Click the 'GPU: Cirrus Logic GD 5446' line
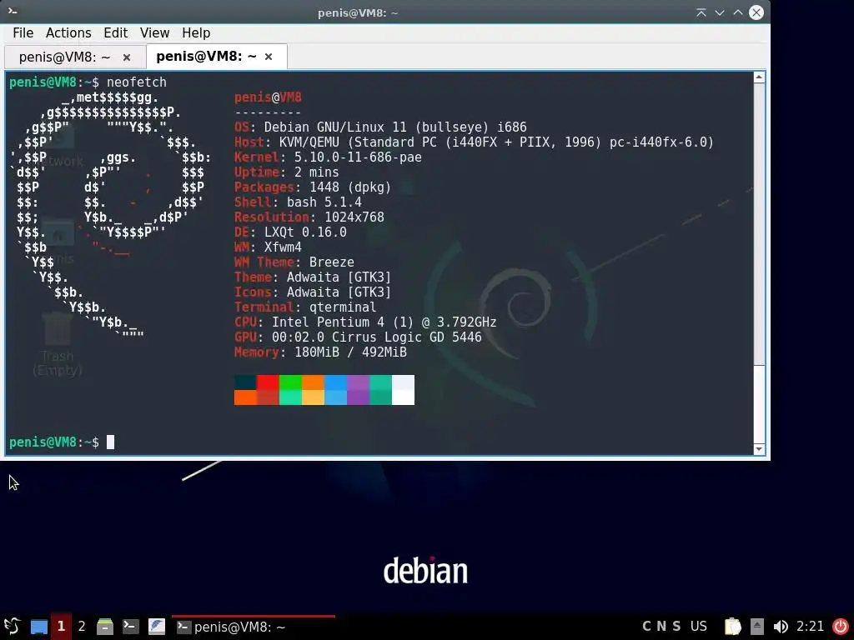 [x=358, y=337]
